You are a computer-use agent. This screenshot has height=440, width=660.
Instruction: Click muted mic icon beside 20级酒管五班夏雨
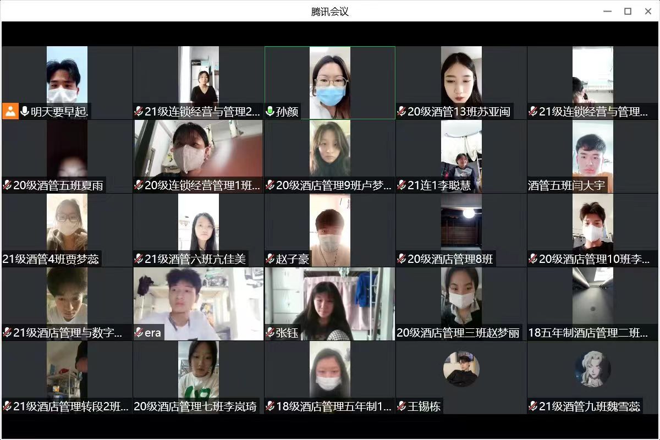coord(7,185)
